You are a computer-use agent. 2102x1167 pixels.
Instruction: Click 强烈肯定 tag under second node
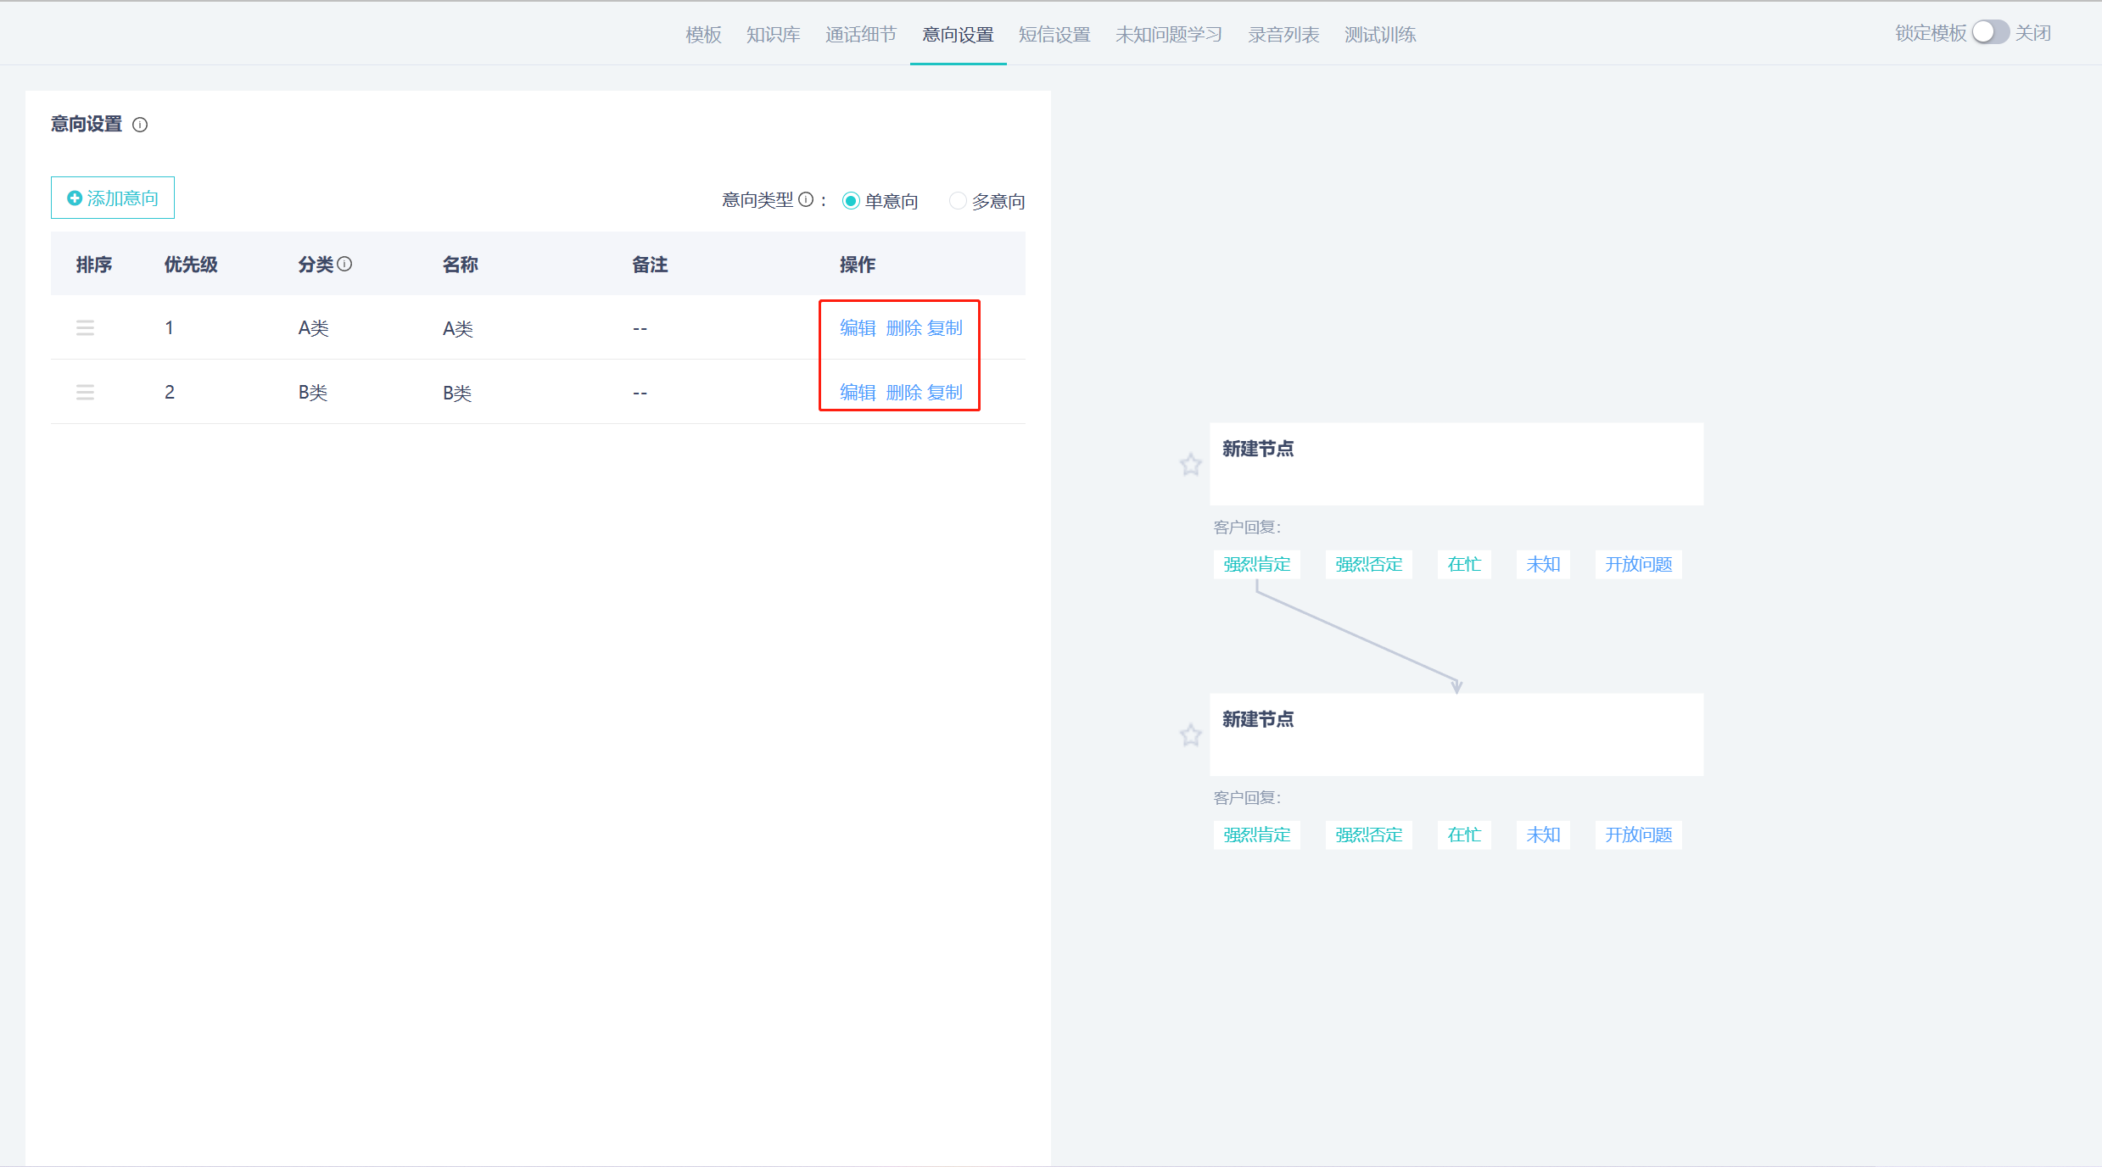[1256, 835]
